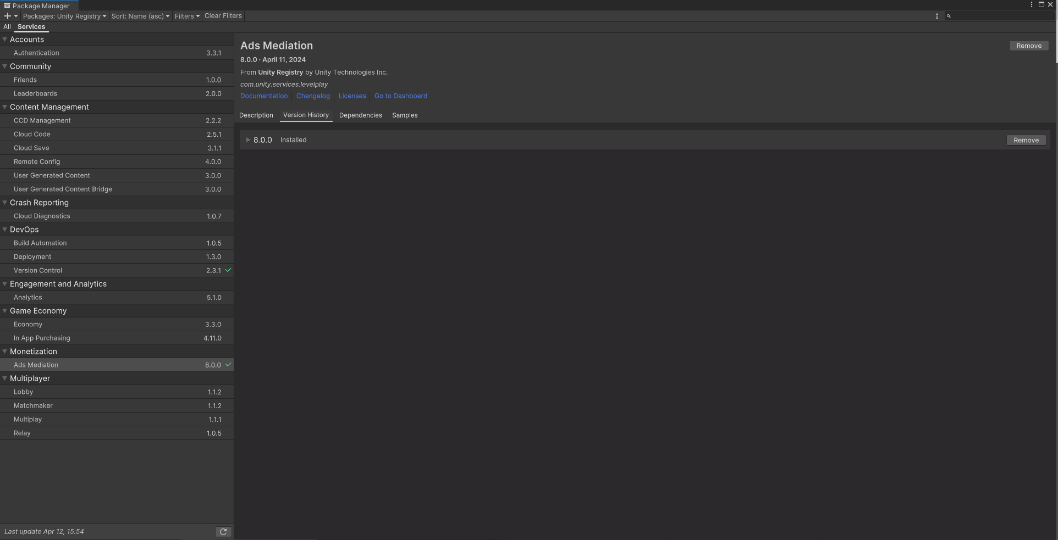This screenshot has height=540, width=1058.
Task: Click the search packages field
Action: pyautogui.click(x=999, y=16)
